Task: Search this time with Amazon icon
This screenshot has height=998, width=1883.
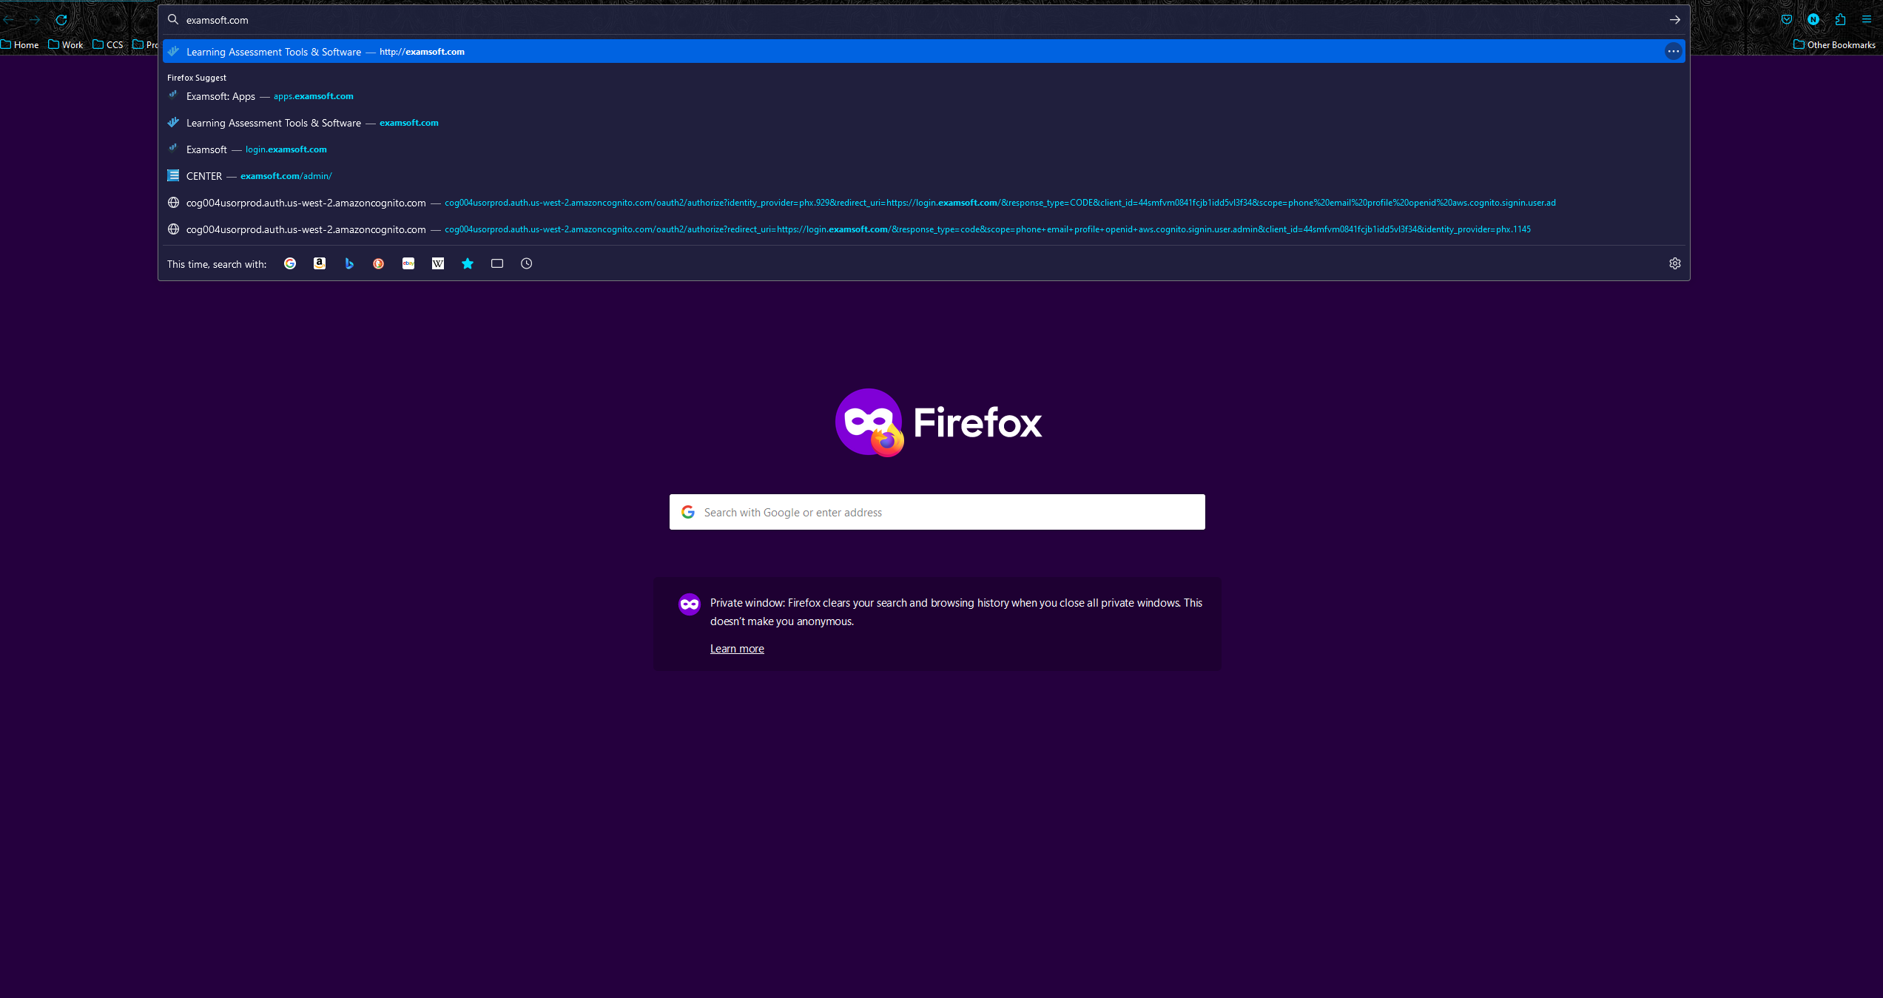Action: tap(320, 263)
